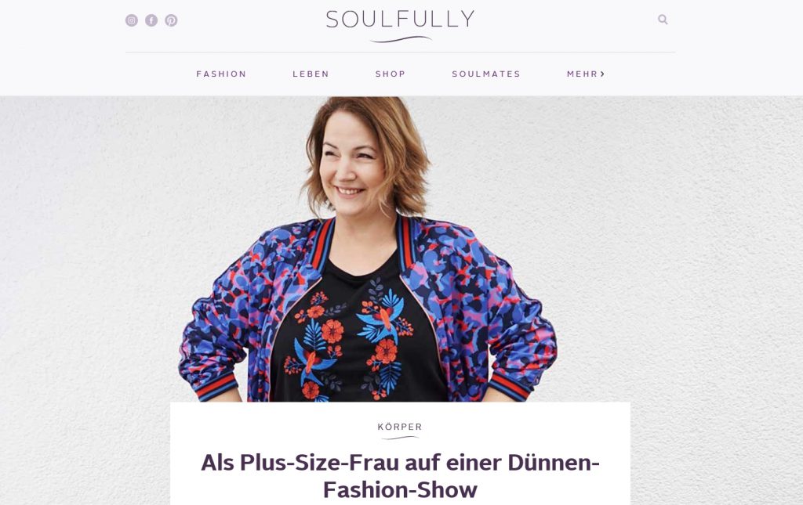803x505 pixels.
Task: Open the Soulmates menu entry
Action: tap(486, 74)
